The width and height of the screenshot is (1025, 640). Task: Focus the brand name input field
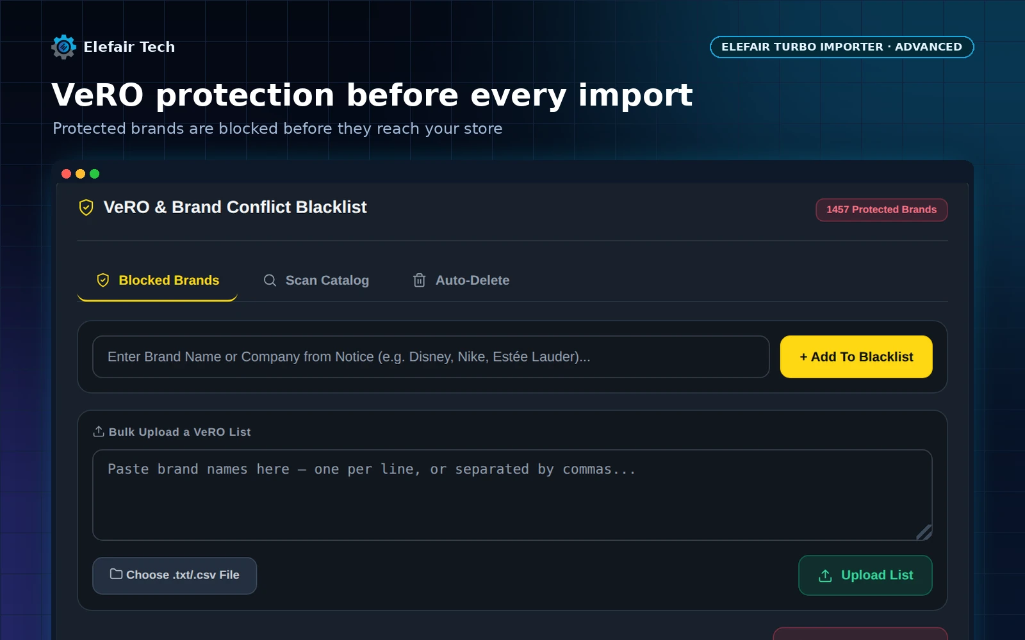(430, 356)
